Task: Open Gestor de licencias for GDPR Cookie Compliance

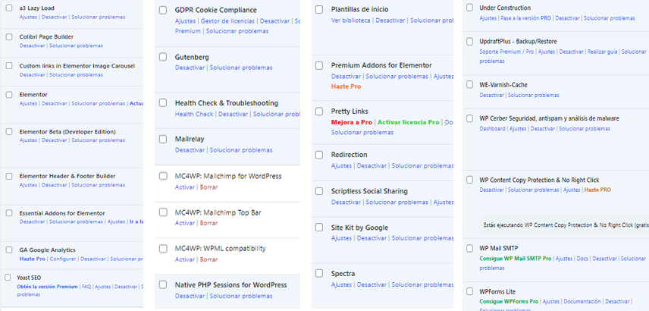Action: (x=227, y=21)
